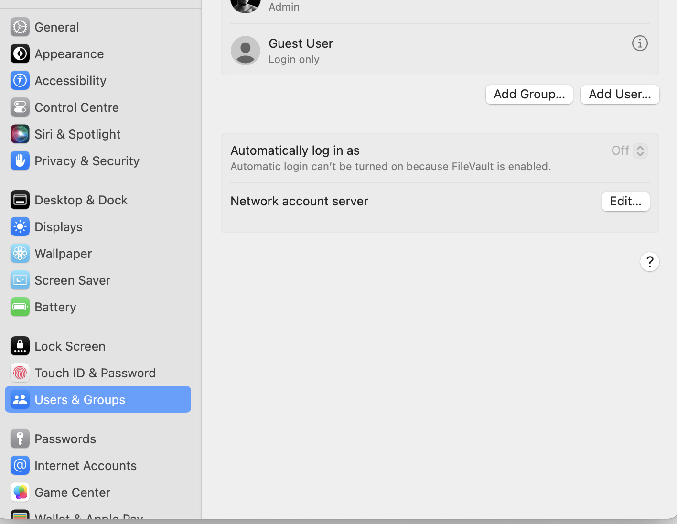Screen dimensions: 677x524
Task: Click the stepper next to Off
Action: (641, 150)
